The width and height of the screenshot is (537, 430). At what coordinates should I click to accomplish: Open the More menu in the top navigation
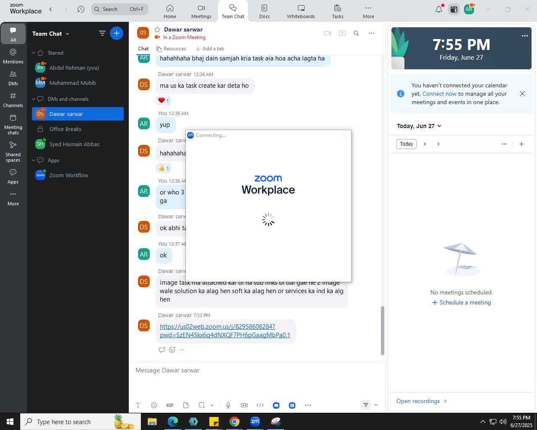tap(368, 11)
